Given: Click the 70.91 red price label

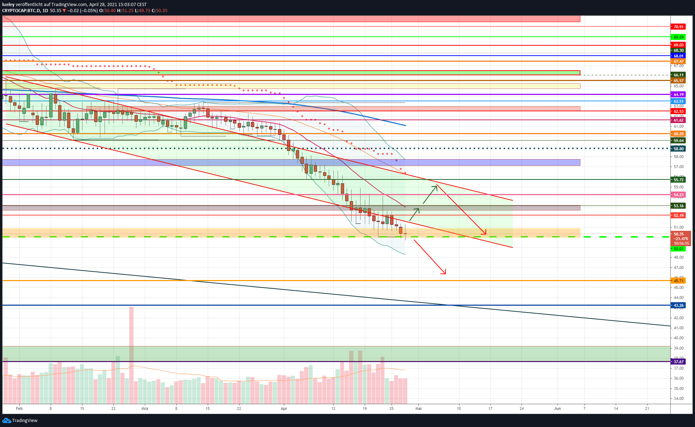Looking at the screenshot, I should pos(678,27).
